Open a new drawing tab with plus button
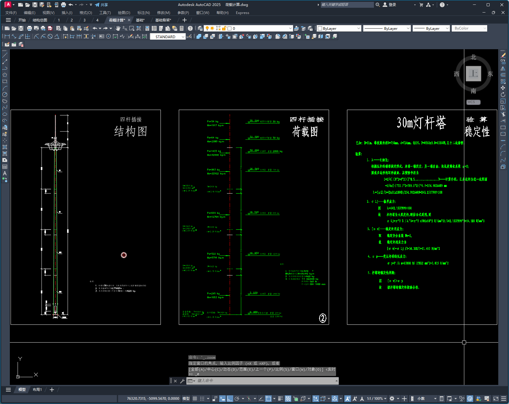Image resolution: width=509 pixels, height=404 pixels. 185,20
